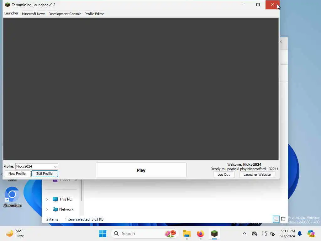The width and height of the screenshot is (321, 241).
Task: Open the weather widget showing 56°F Haze
Action: (x=15, y=233)
